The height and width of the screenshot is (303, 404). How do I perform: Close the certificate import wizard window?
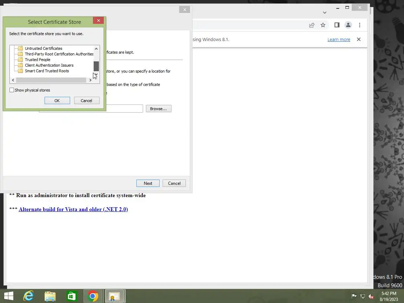(185, 10)
